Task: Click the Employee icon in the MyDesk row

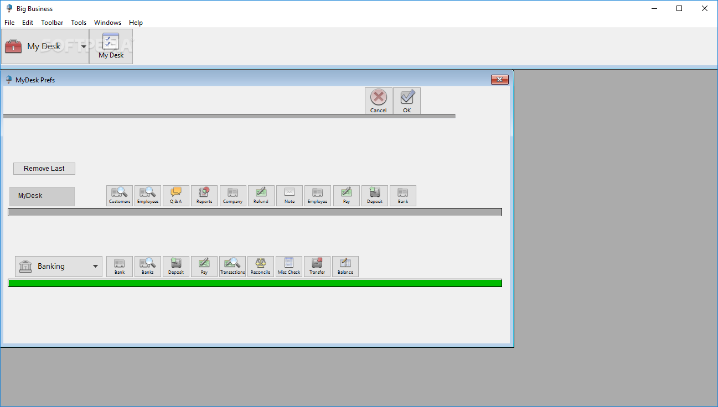Action: point(318,196)
